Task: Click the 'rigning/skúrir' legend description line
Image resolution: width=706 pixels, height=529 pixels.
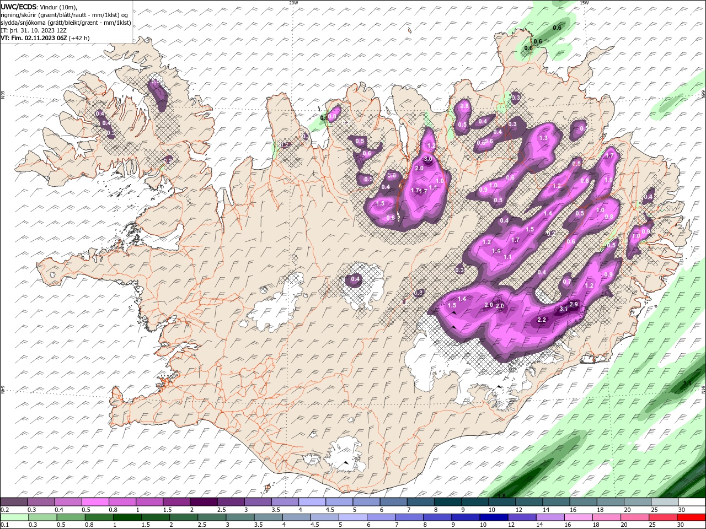Action: (x=65, y=15)
